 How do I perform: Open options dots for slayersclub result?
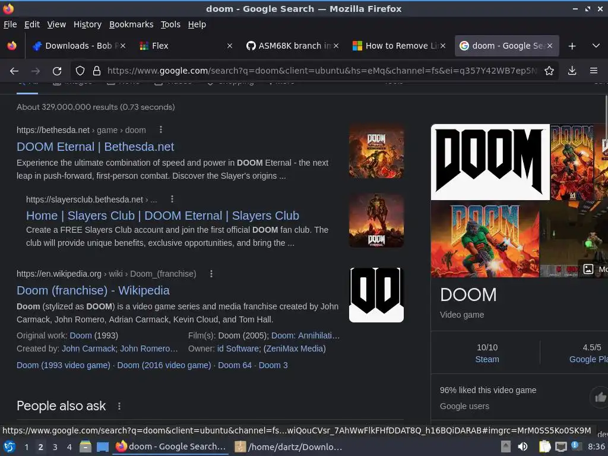coord(172,199)
